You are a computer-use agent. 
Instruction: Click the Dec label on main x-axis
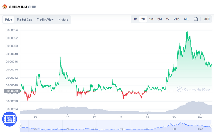(201, 117)
